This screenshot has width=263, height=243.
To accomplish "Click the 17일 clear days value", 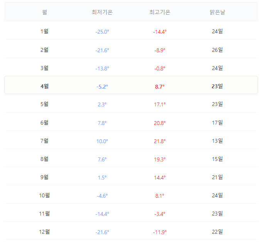I will [x=217, y=123].
